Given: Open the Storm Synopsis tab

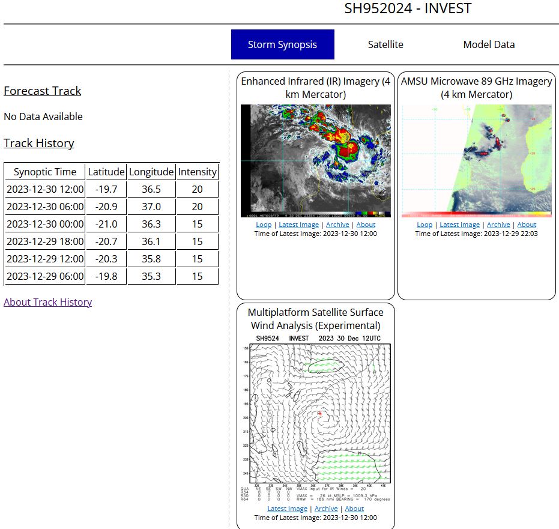Looking at the screenshot, I should tap(282, 44).
